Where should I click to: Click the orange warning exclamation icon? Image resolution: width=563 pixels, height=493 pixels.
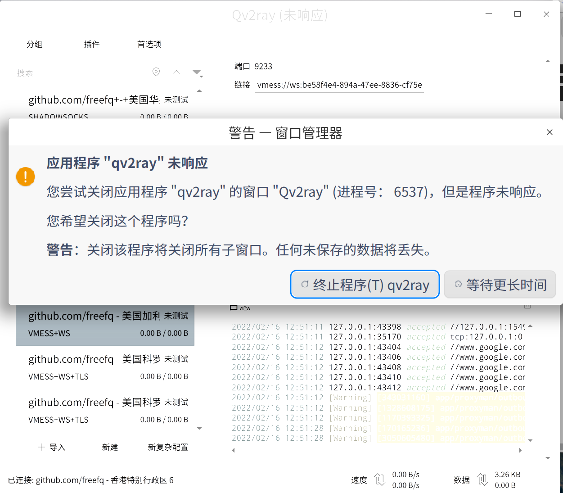(26, 176)
